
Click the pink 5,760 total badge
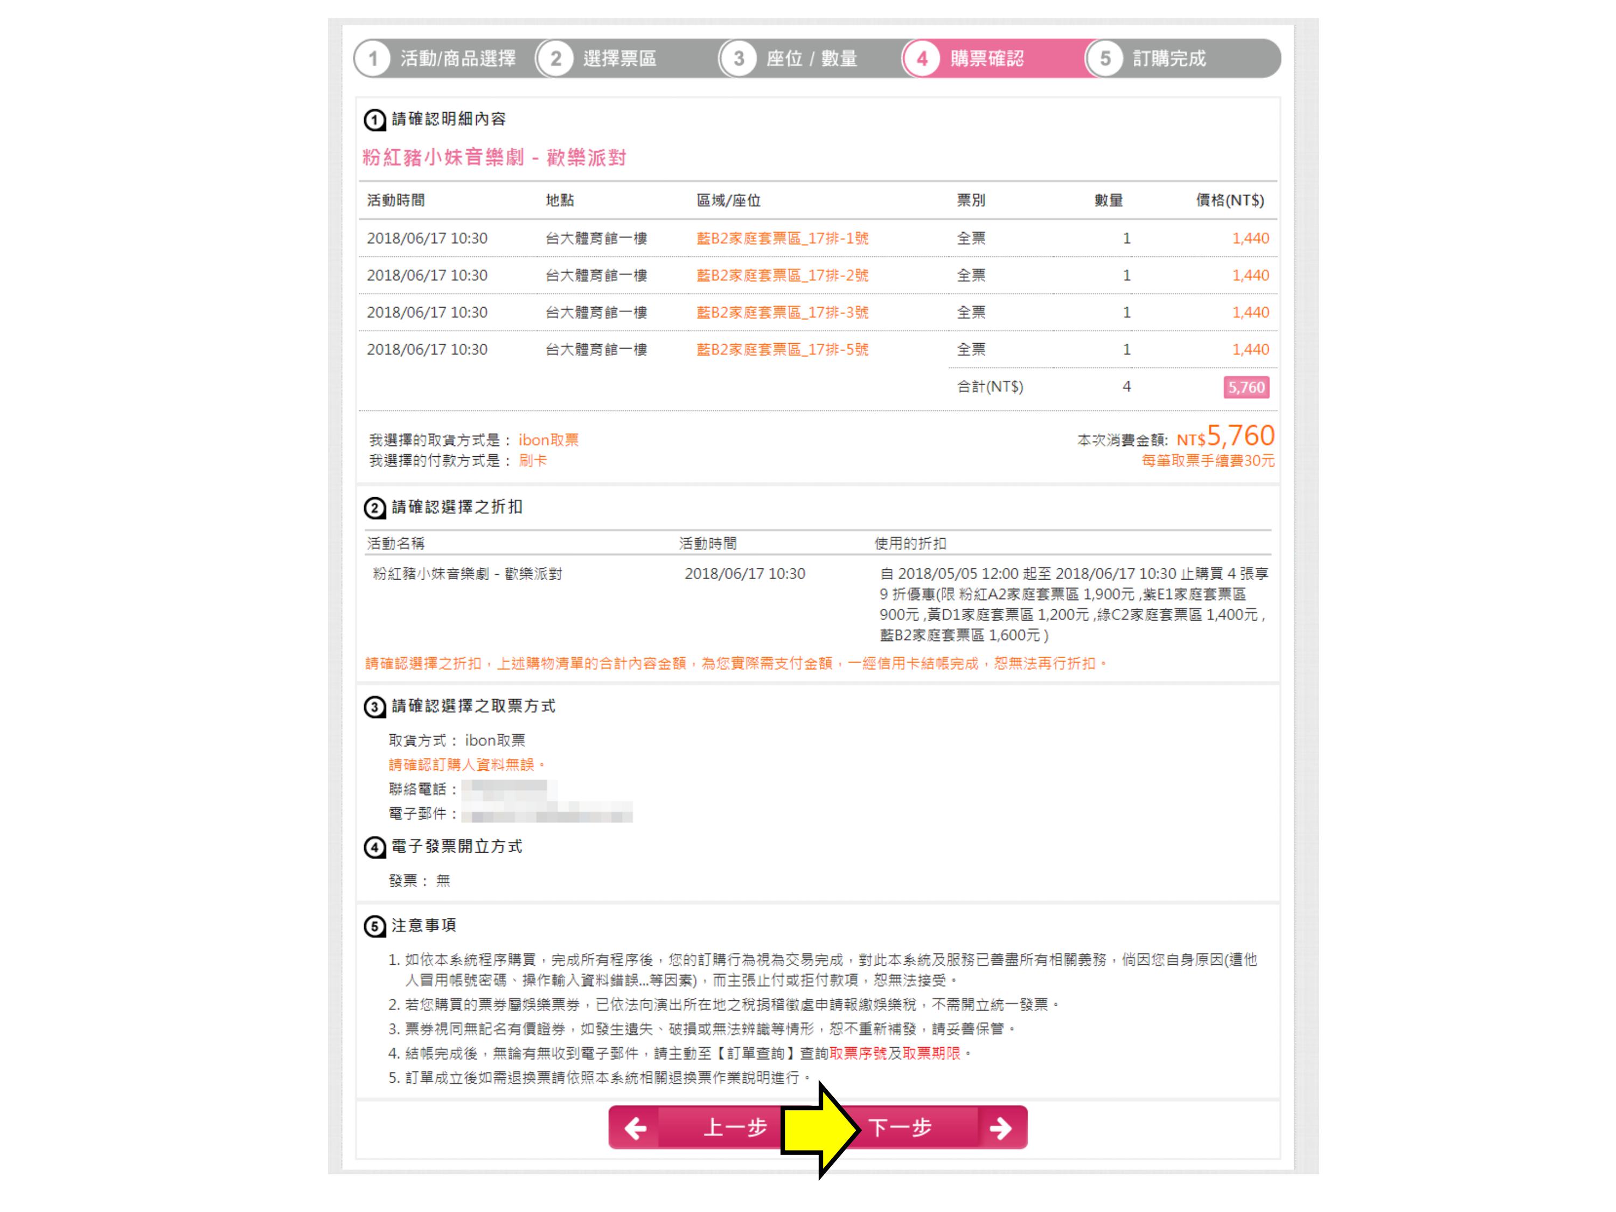pyautogui.click(x=1245, y=387)
